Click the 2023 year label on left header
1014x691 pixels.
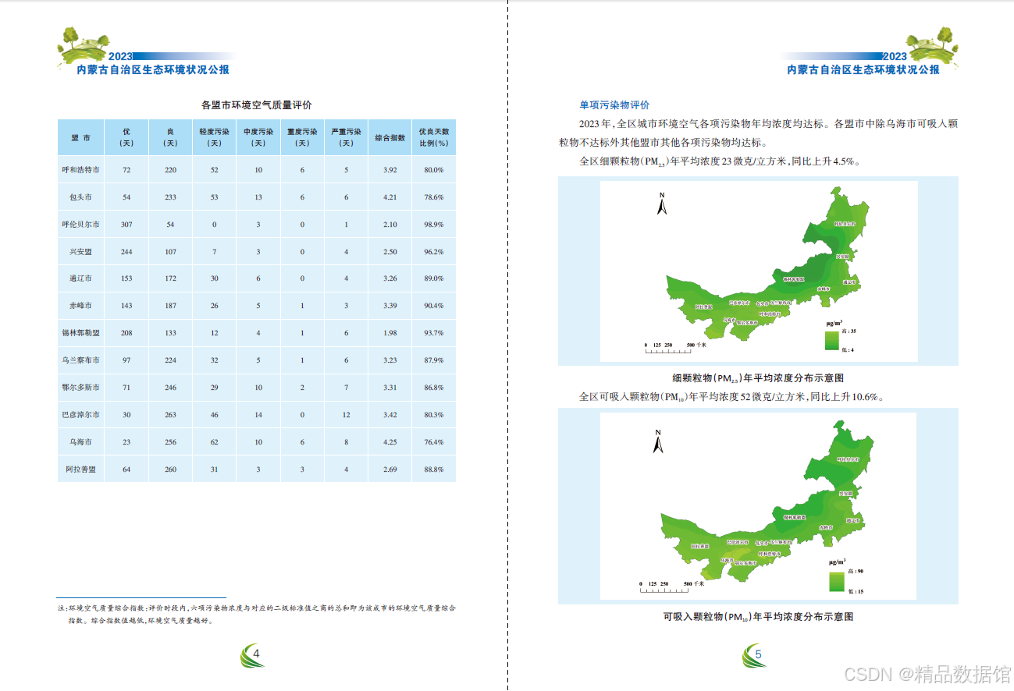click(120, 56)
